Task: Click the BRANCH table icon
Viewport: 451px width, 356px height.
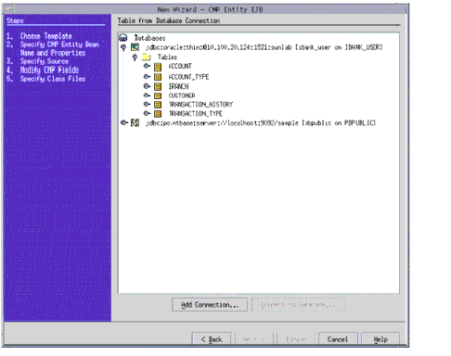Action: (x=158, y=86)
